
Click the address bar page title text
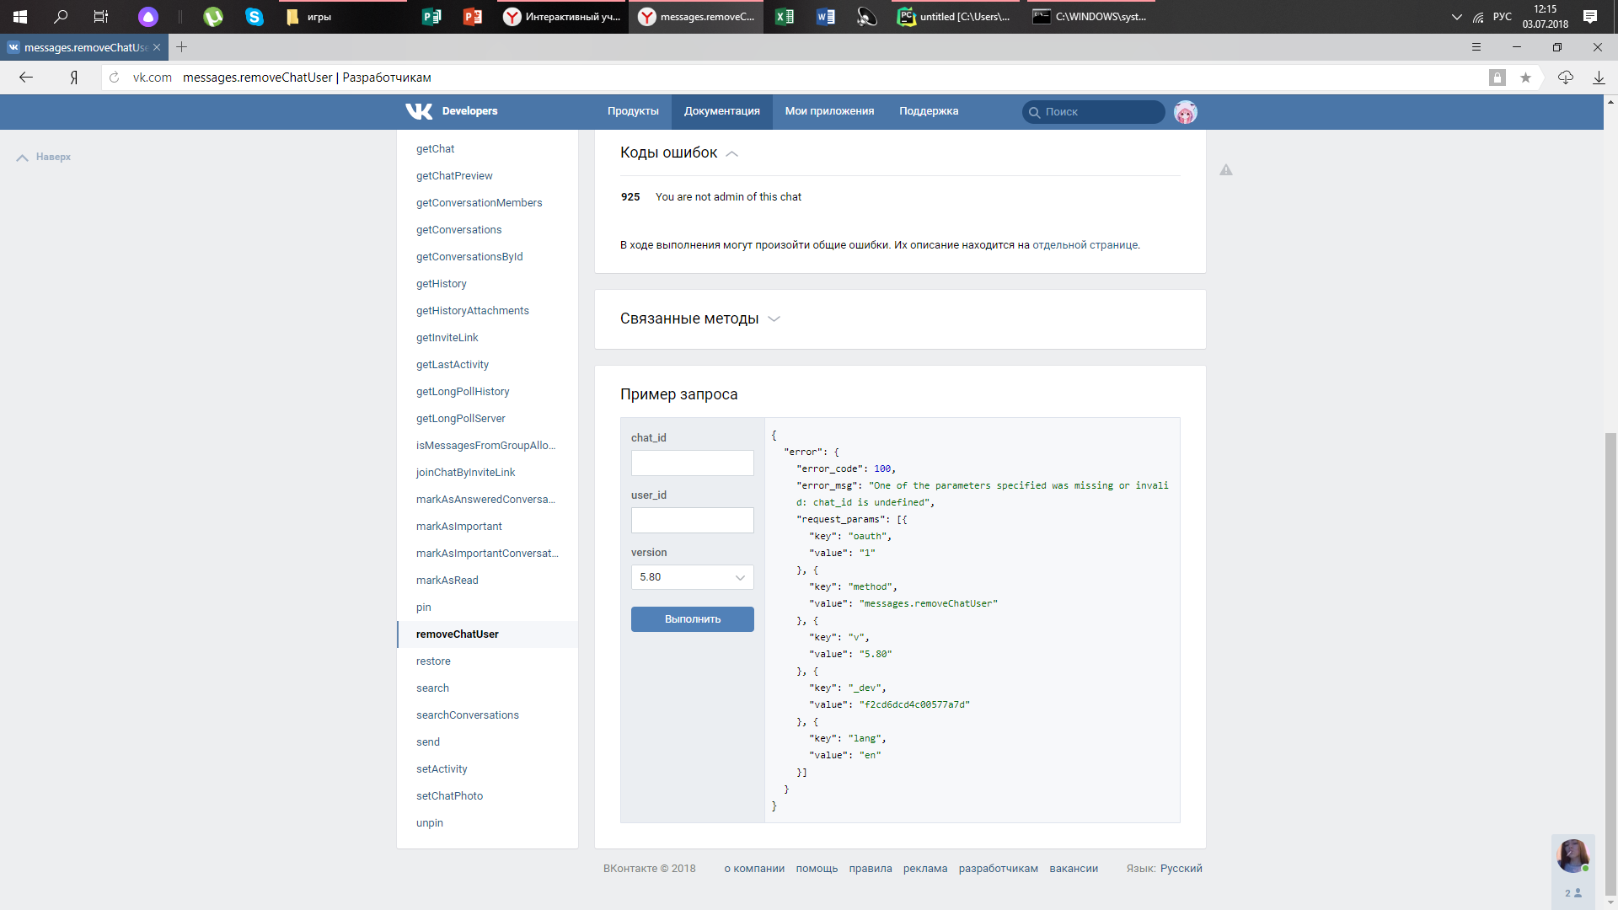click(307, 78)
